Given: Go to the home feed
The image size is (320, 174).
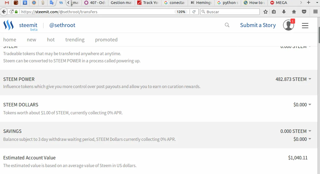Looking at the screenshot, I should point(10,40).
